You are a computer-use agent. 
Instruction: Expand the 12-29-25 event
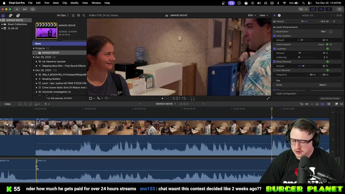[x=2, y=28]
